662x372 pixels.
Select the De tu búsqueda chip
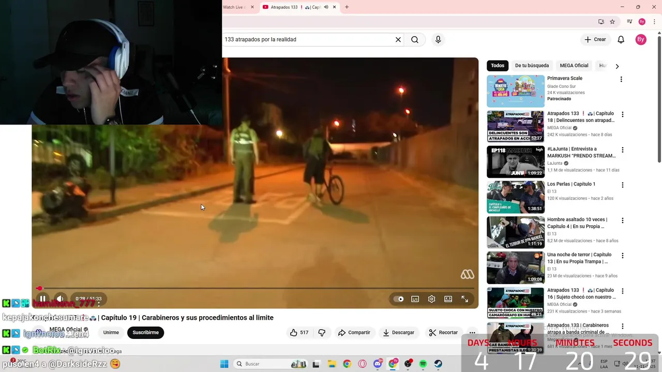pyautogui.click(x=532, y=66)
